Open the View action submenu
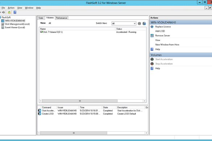 158,40
